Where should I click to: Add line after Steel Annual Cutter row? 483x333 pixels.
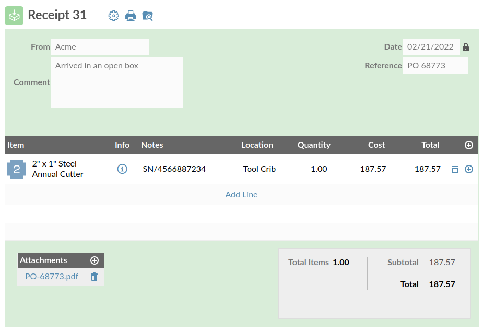pyautogui.click(x=469, y=169)
